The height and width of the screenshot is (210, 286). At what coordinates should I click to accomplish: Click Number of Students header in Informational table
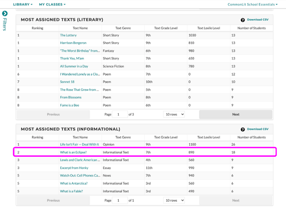pyautogui.click(x=251, y=137)
